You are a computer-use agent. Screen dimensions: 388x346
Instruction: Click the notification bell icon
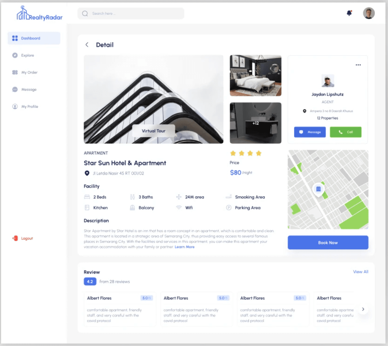pos(349,13)
